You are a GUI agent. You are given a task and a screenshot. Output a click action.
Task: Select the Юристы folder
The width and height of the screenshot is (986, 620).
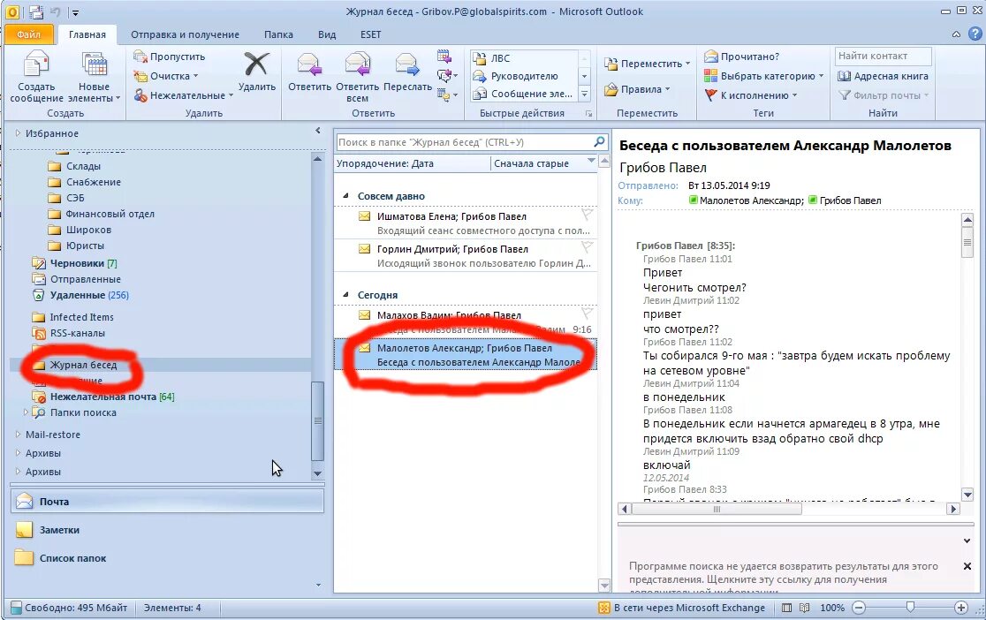point(86,246)
